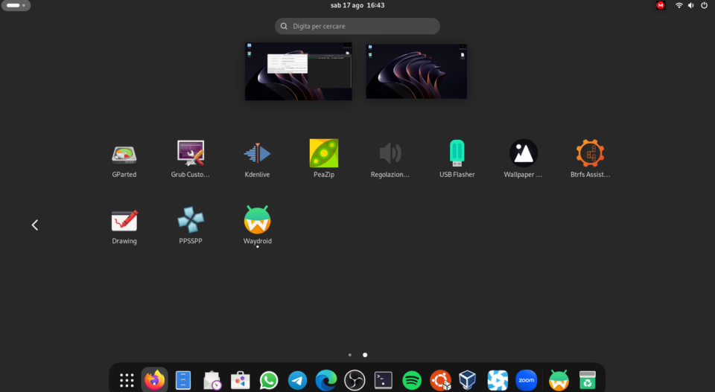Launch Zoom from the dock
Screen dimensions: 715x392
click(526, 380)
